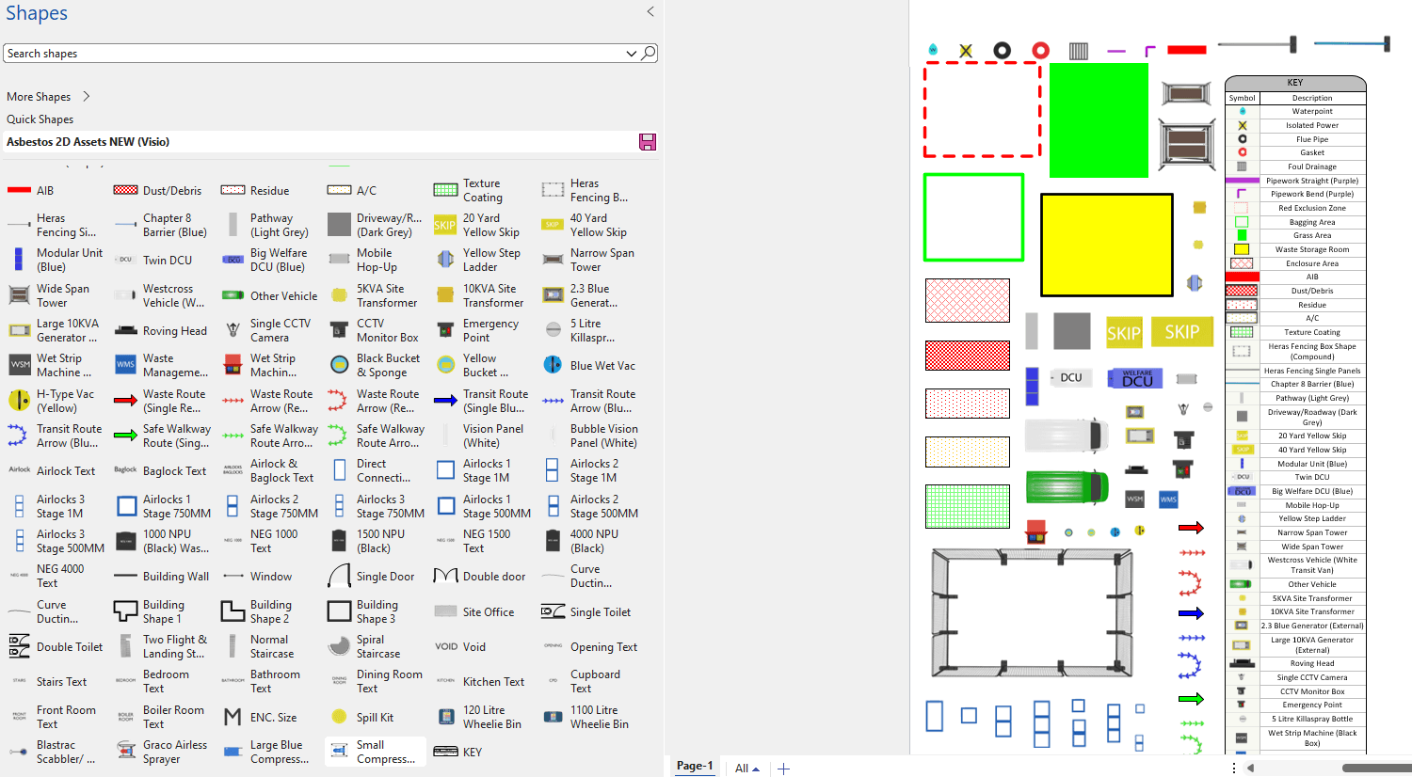
Task: Switch to the Page-1 tab
Action: point(695,766)
